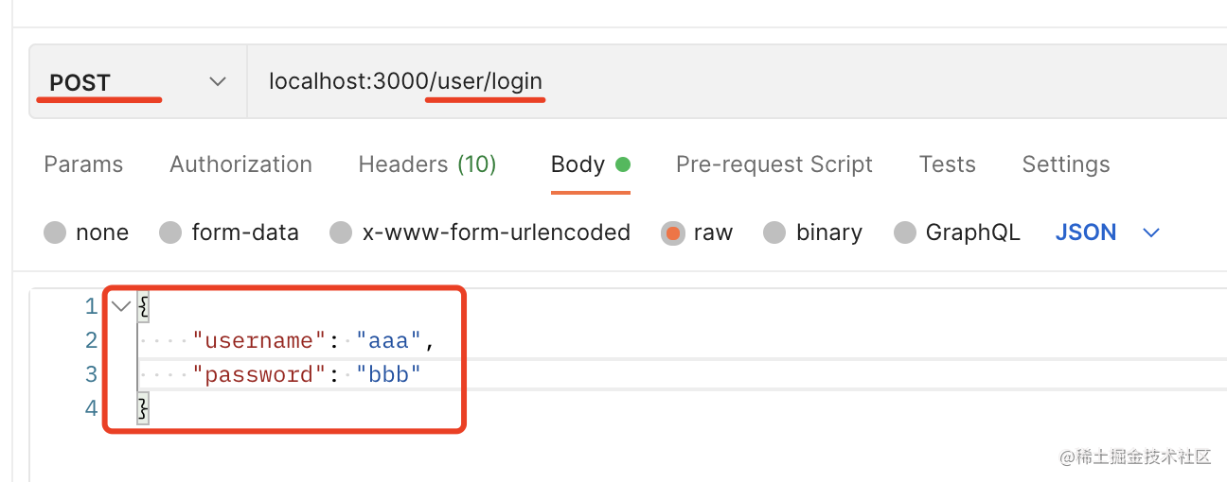Open the Pre-request Script tab
The width and height of the screenshot is (1227, 482).
point(774,164)
